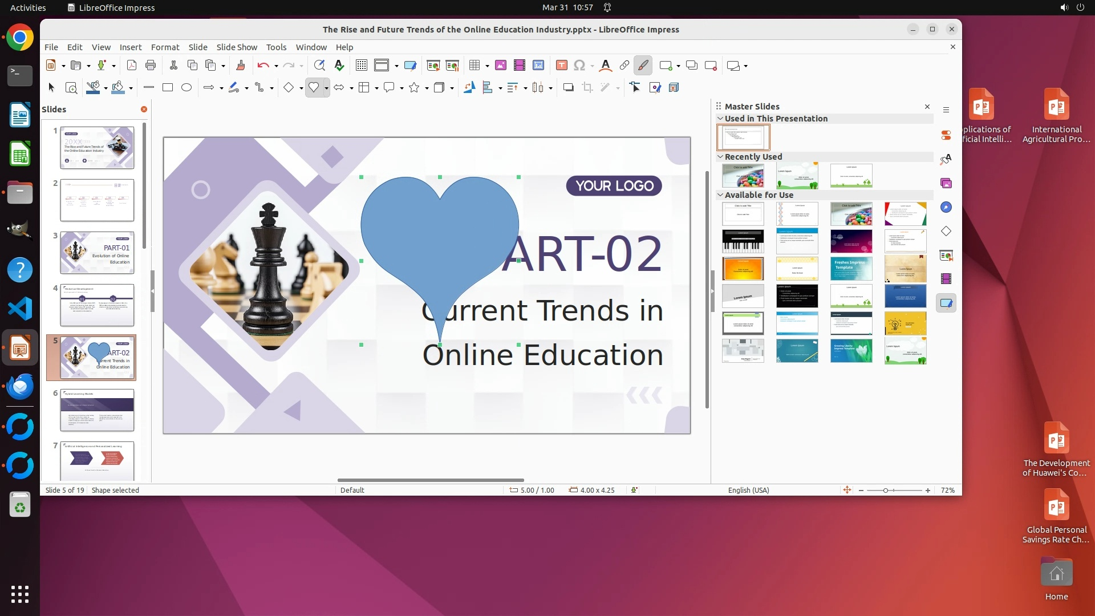The image size is (1095, 616).
Task: Click the Print icon in toolbar
Action: click(x=151, y=66)
